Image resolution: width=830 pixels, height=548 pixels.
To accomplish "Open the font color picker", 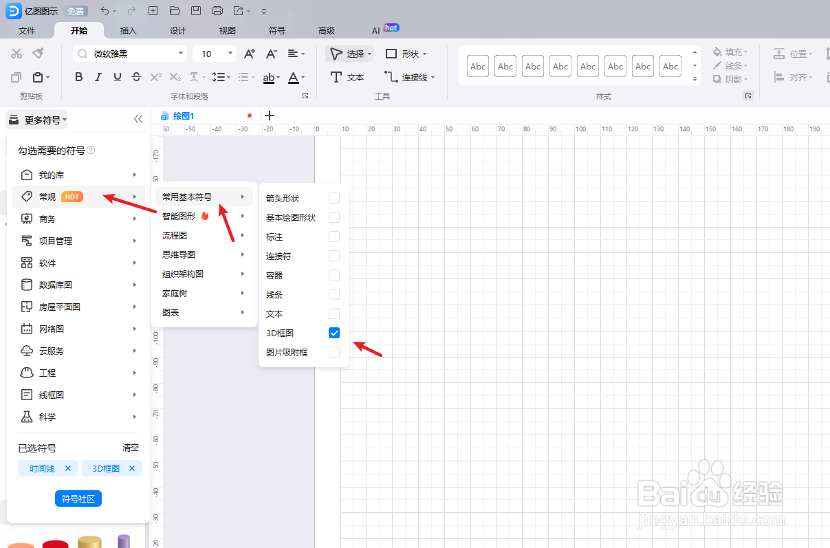I will [x=294, y=76].
